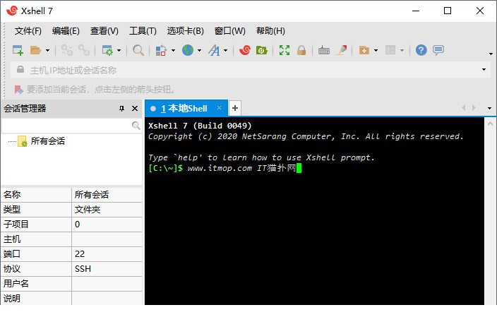Image resolution: width=497 pixels, height=317 pixels.
Task: Open toolbar options arrow at toolbar's end
Action: pyautogui.click(x=491, y=54)
